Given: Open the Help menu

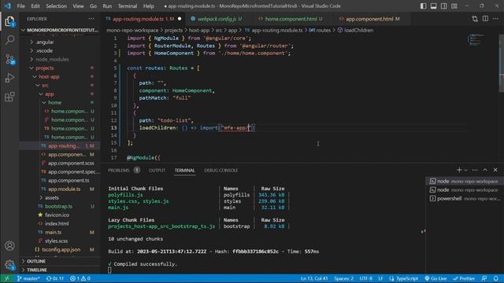Looking at the screenshot, I should [149, 6].
